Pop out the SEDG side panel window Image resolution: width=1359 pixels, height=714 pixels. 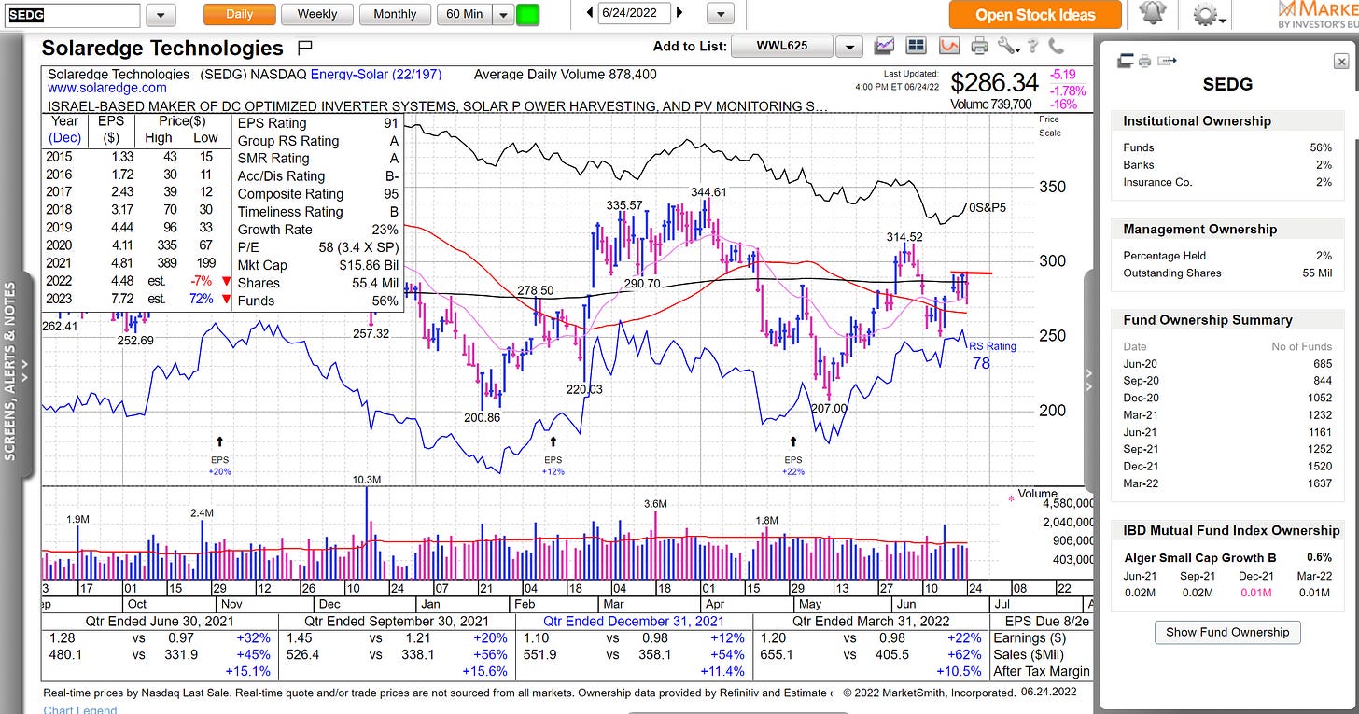tap(1126, 61)
